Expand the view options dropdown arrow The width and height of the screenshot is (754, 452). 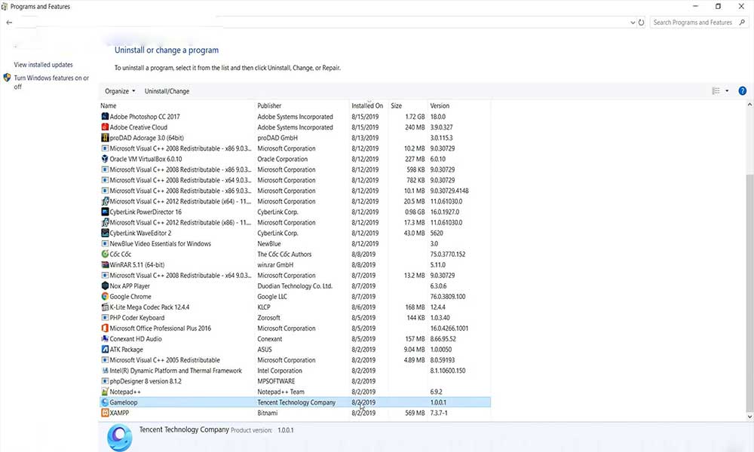coord(727,91)
